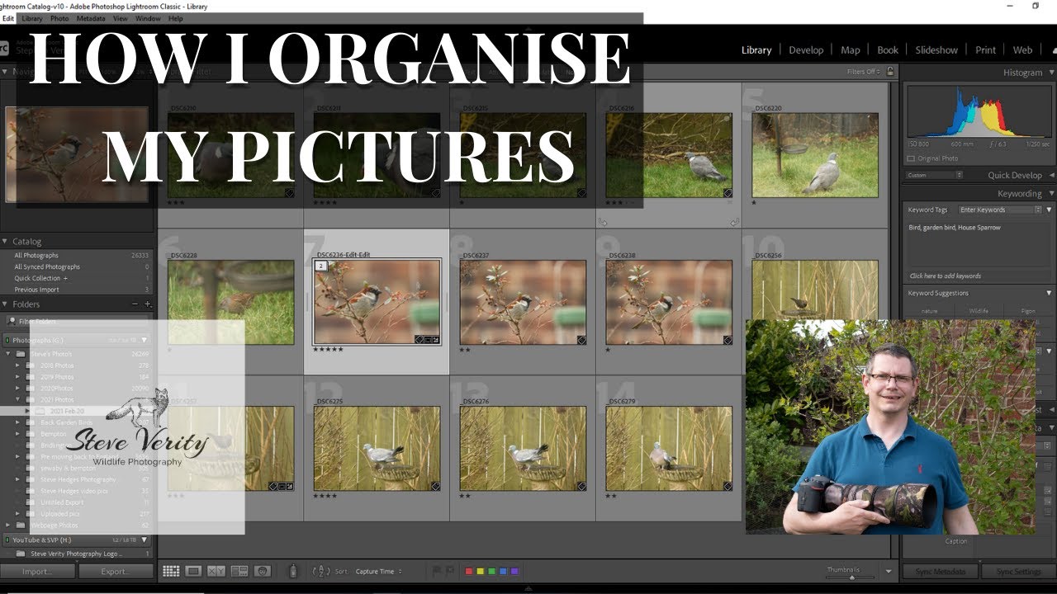Open the Help menu

[175, 18]
